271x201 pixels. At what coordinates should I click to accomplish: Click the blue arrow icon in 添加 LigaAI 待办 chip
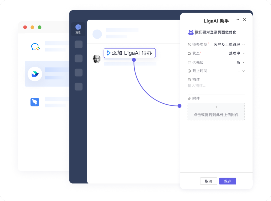(108, 53)
